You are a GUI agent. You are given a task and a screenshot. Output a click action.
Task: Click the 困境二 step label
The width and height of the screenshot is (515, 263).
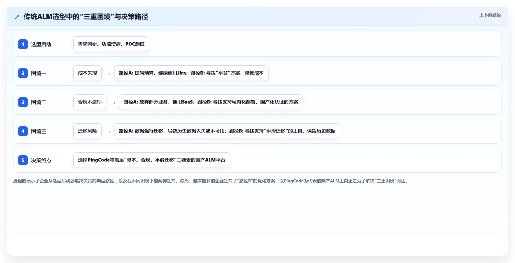click(39, 102)
